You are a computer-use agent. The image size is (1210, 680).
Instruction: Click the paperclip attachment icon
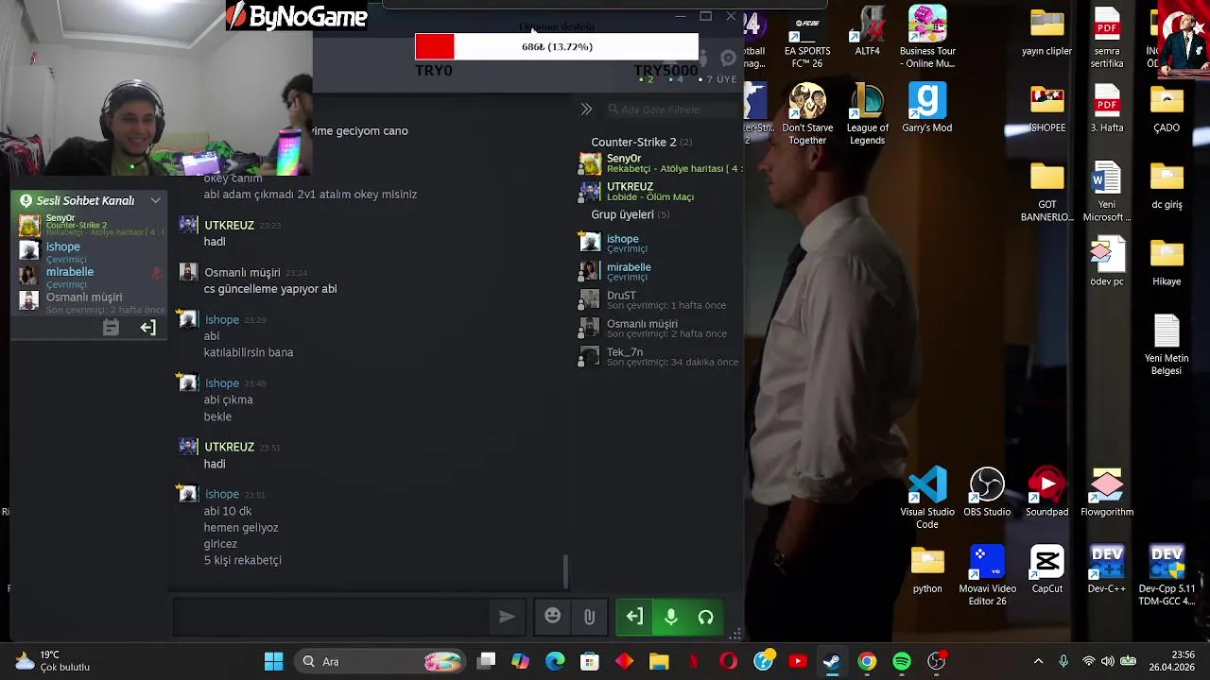click(589, 617)
